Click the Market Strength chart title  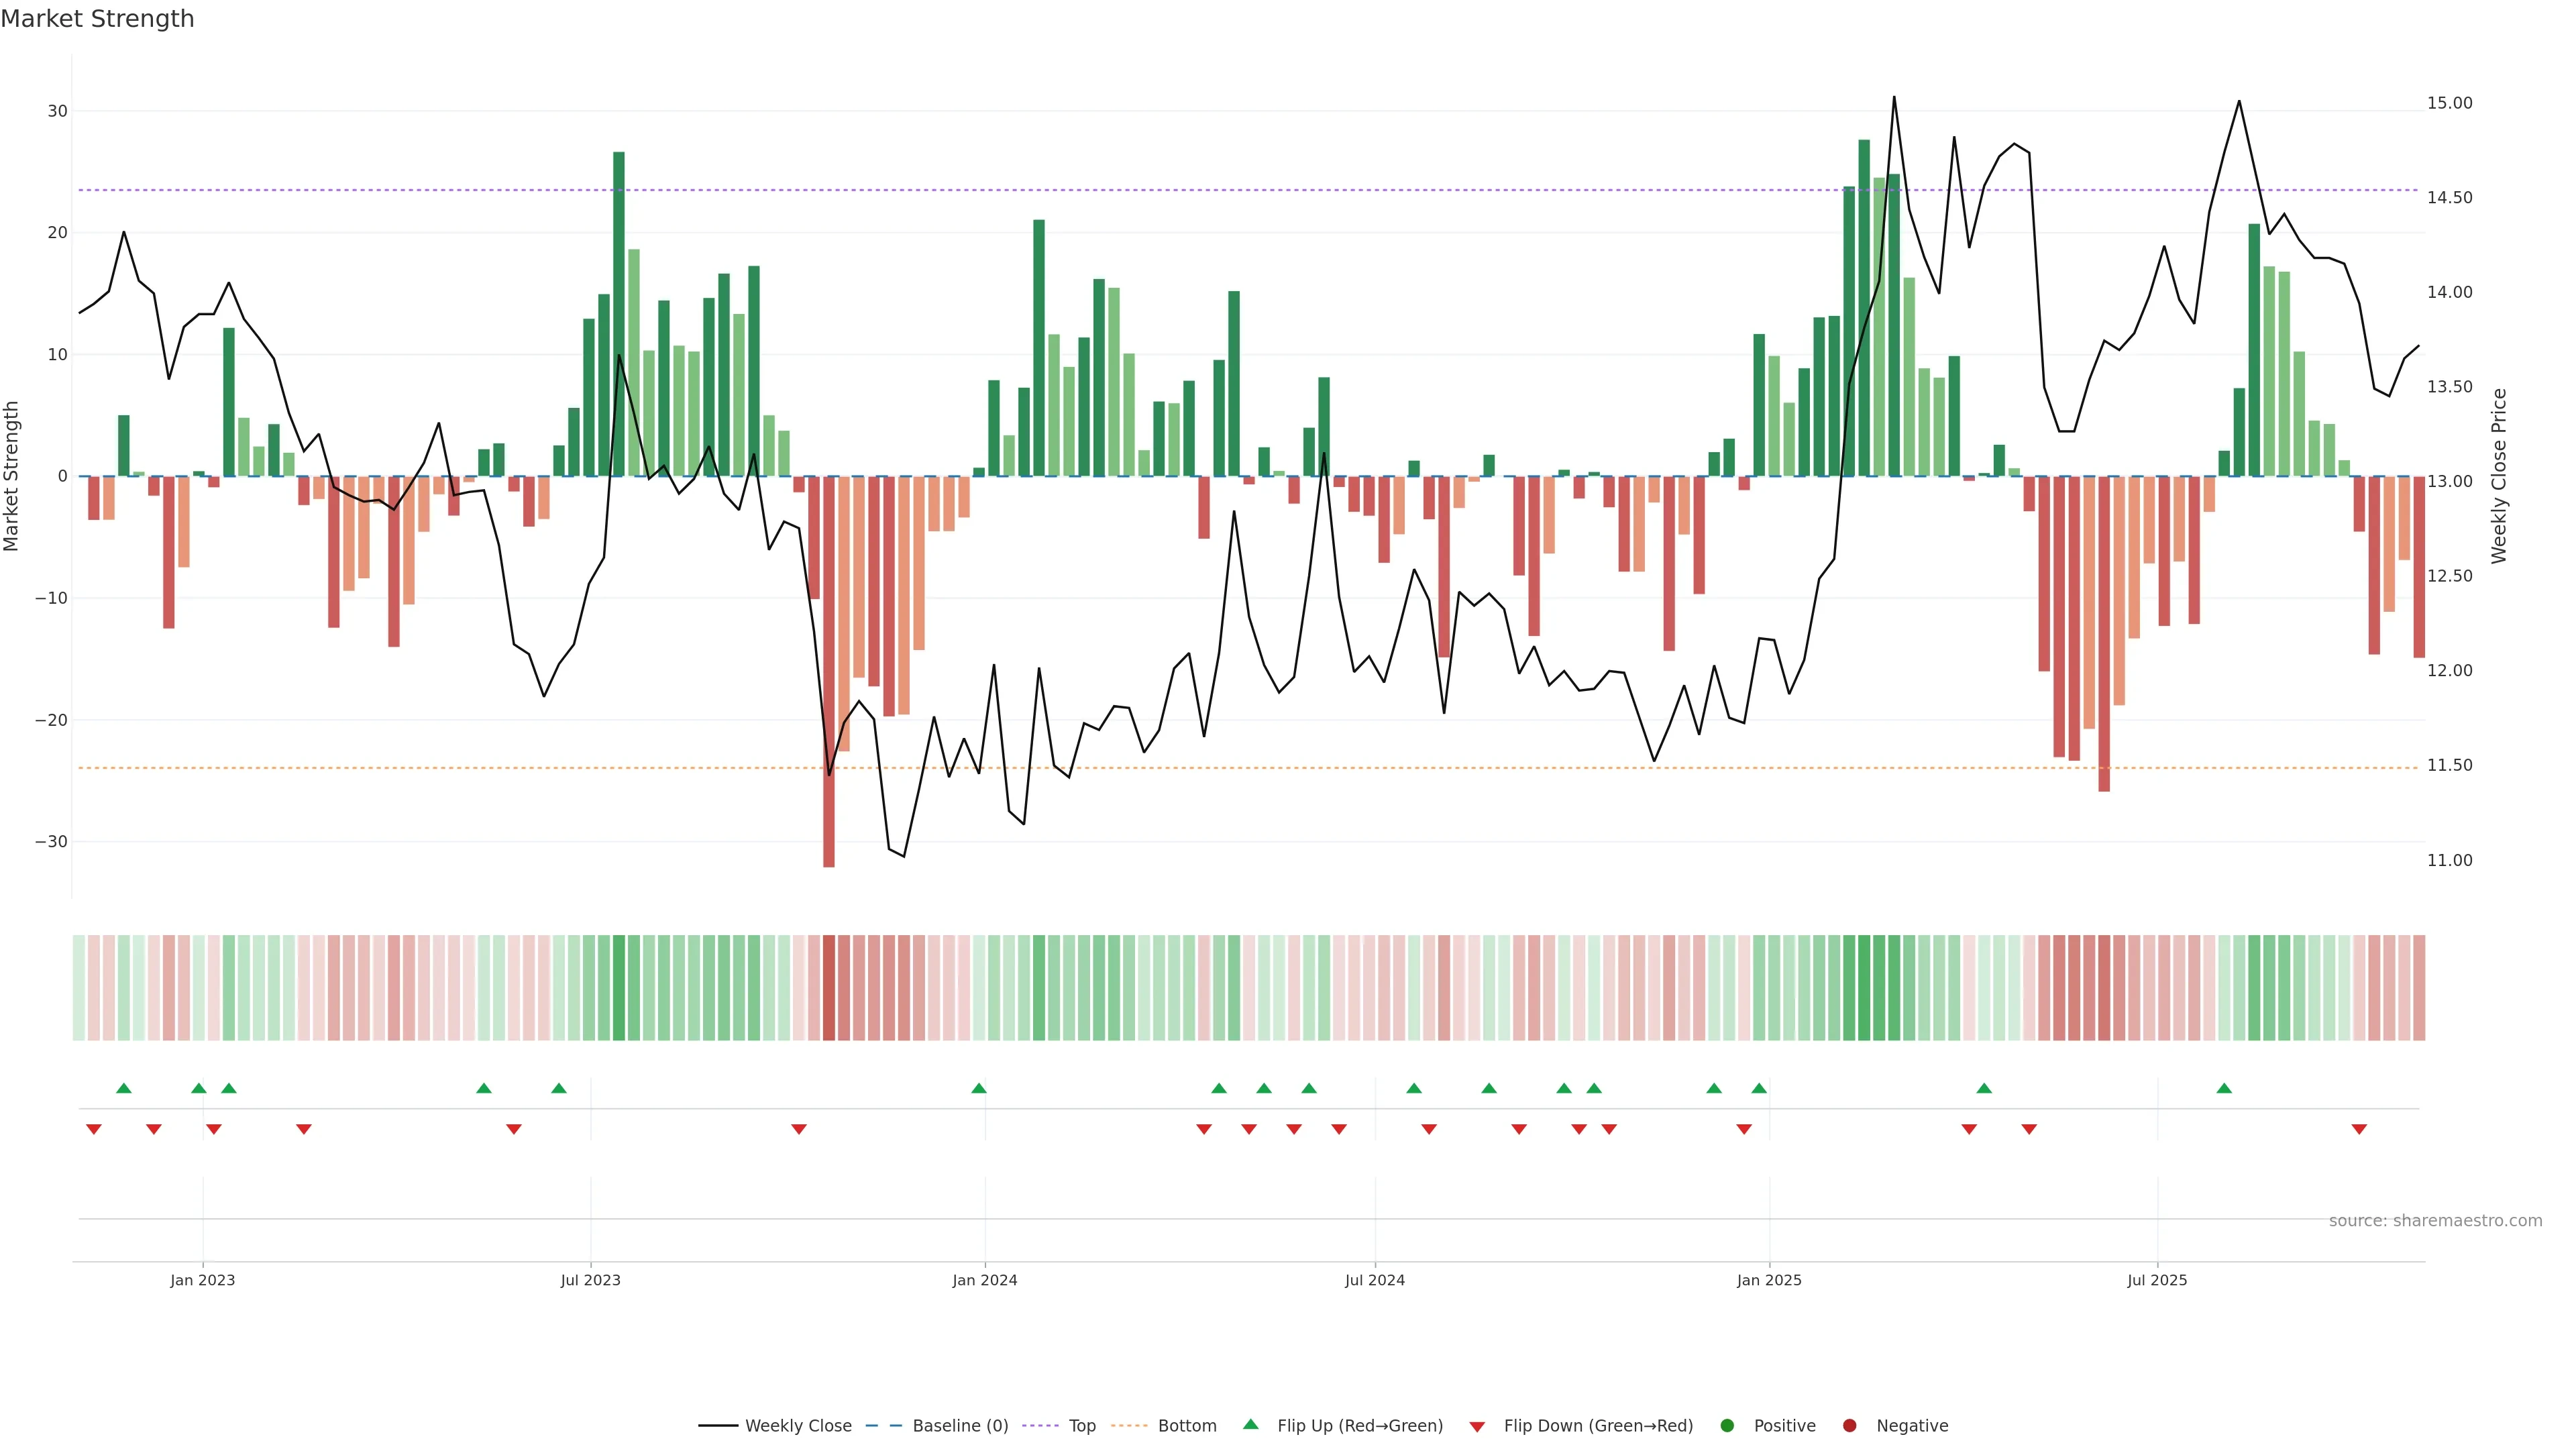tap(97, 19)
